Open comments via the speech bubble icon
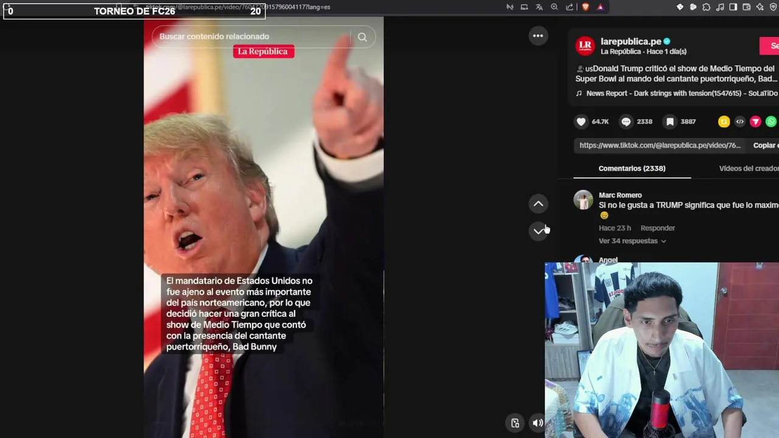The image size is (779, 438). pos(626,122)
